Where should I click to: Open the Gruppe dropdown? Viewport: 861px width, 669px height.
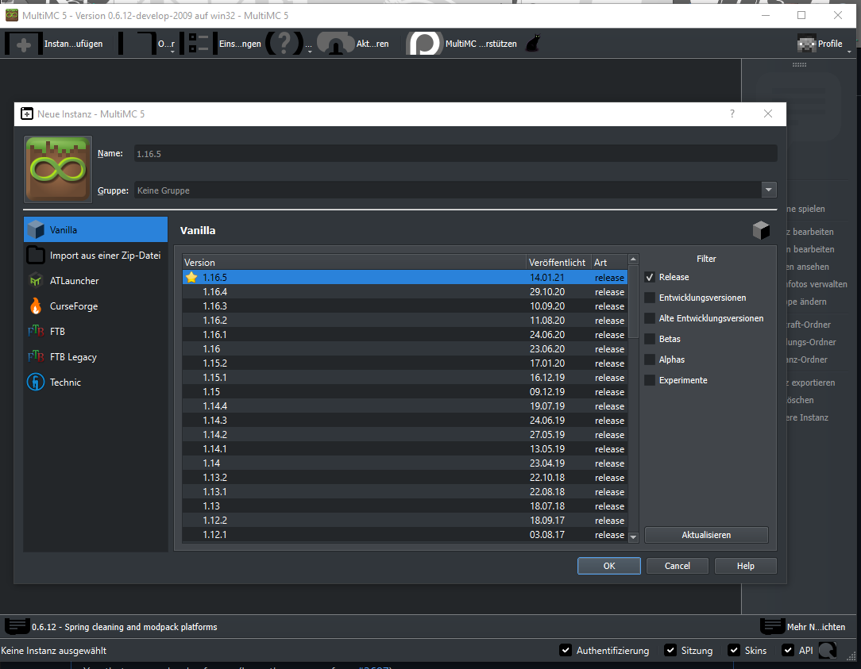[768, 190]
